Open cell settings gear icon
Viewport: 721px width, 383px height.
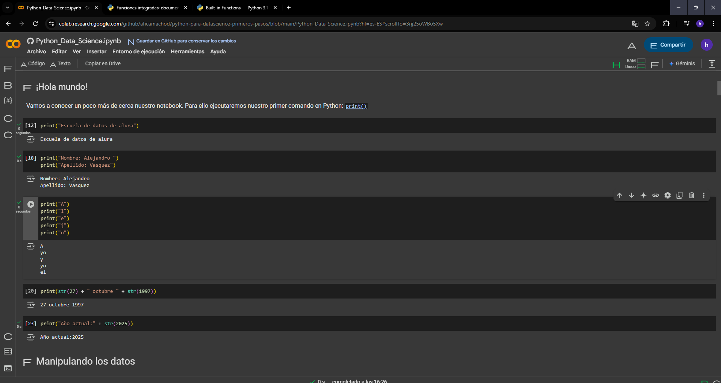tap(668, 195)
